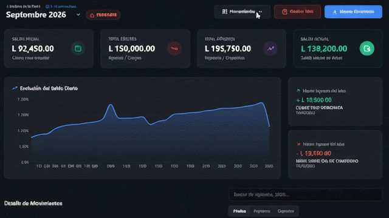The height and width of the screenshot is (218, 389).
Task: Select the L 150,000.00 total value
Action: click(x=132, y=48)
